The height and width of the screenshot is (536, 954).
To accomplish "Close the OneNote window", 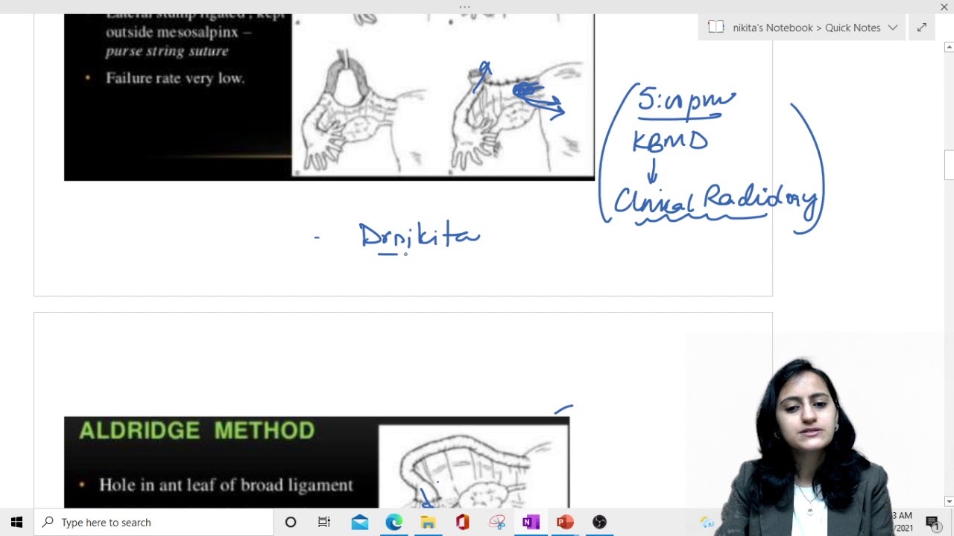I will [x=944, y=7].
